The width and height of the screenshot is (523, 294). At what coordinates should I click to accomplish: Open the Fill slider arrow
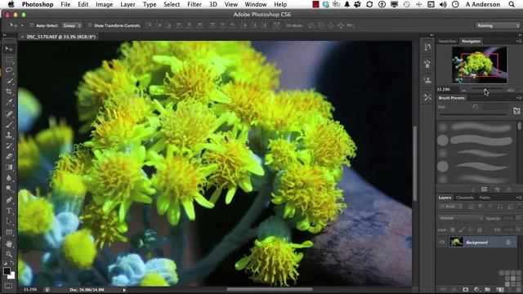point(517,229)
